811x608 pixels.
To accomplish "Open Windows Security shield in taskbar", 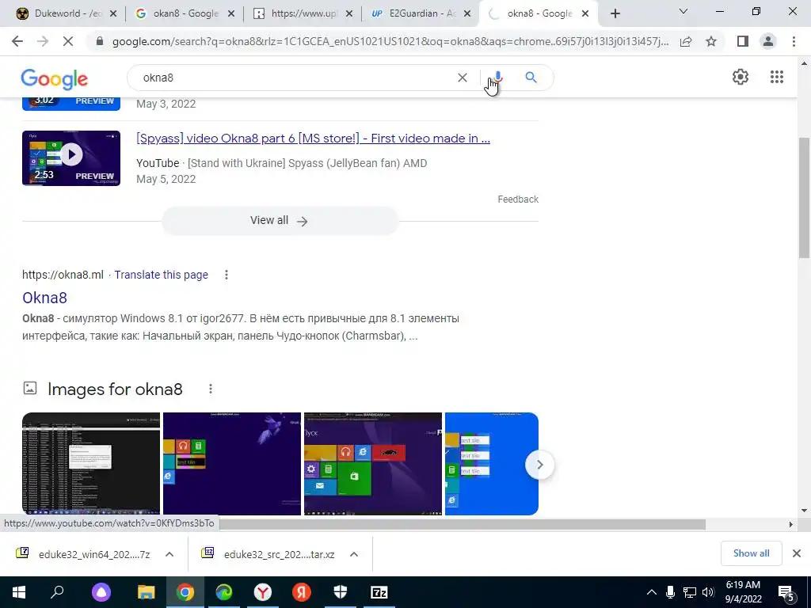I will pyautogui.click(x=341, y=592).
